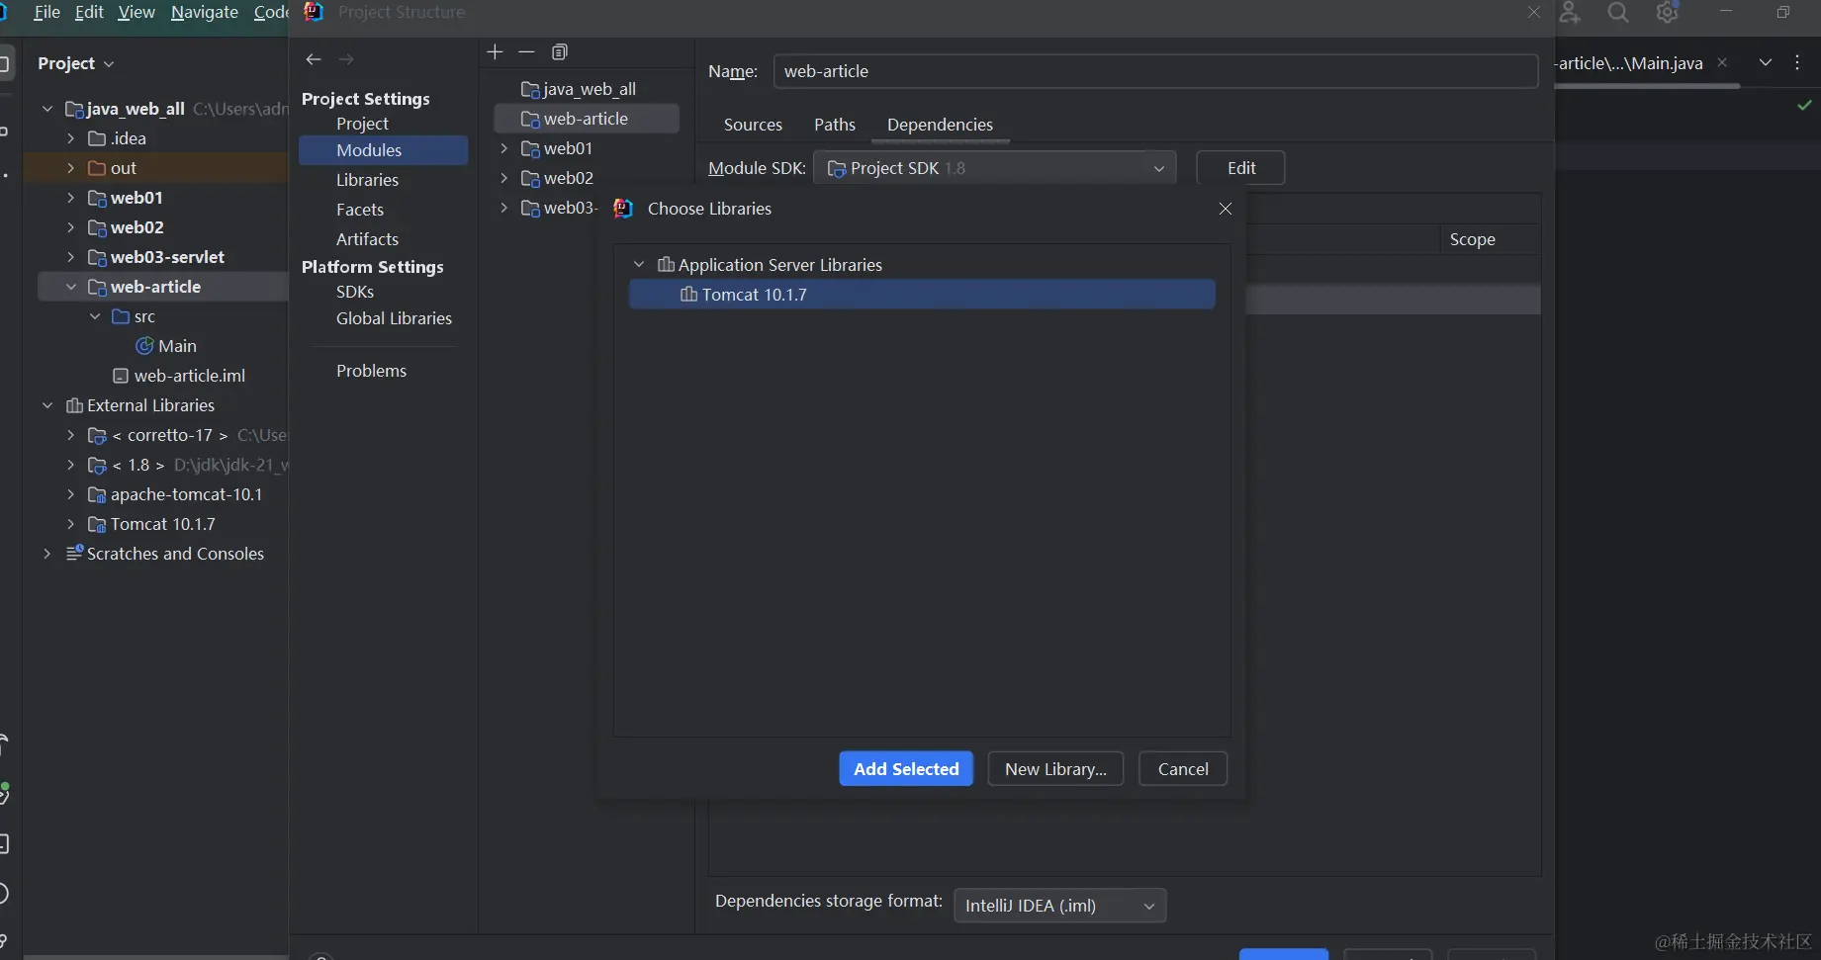The image size is (1821, 960).
Task: Click the New Library... button
Action: (1055, 769)
